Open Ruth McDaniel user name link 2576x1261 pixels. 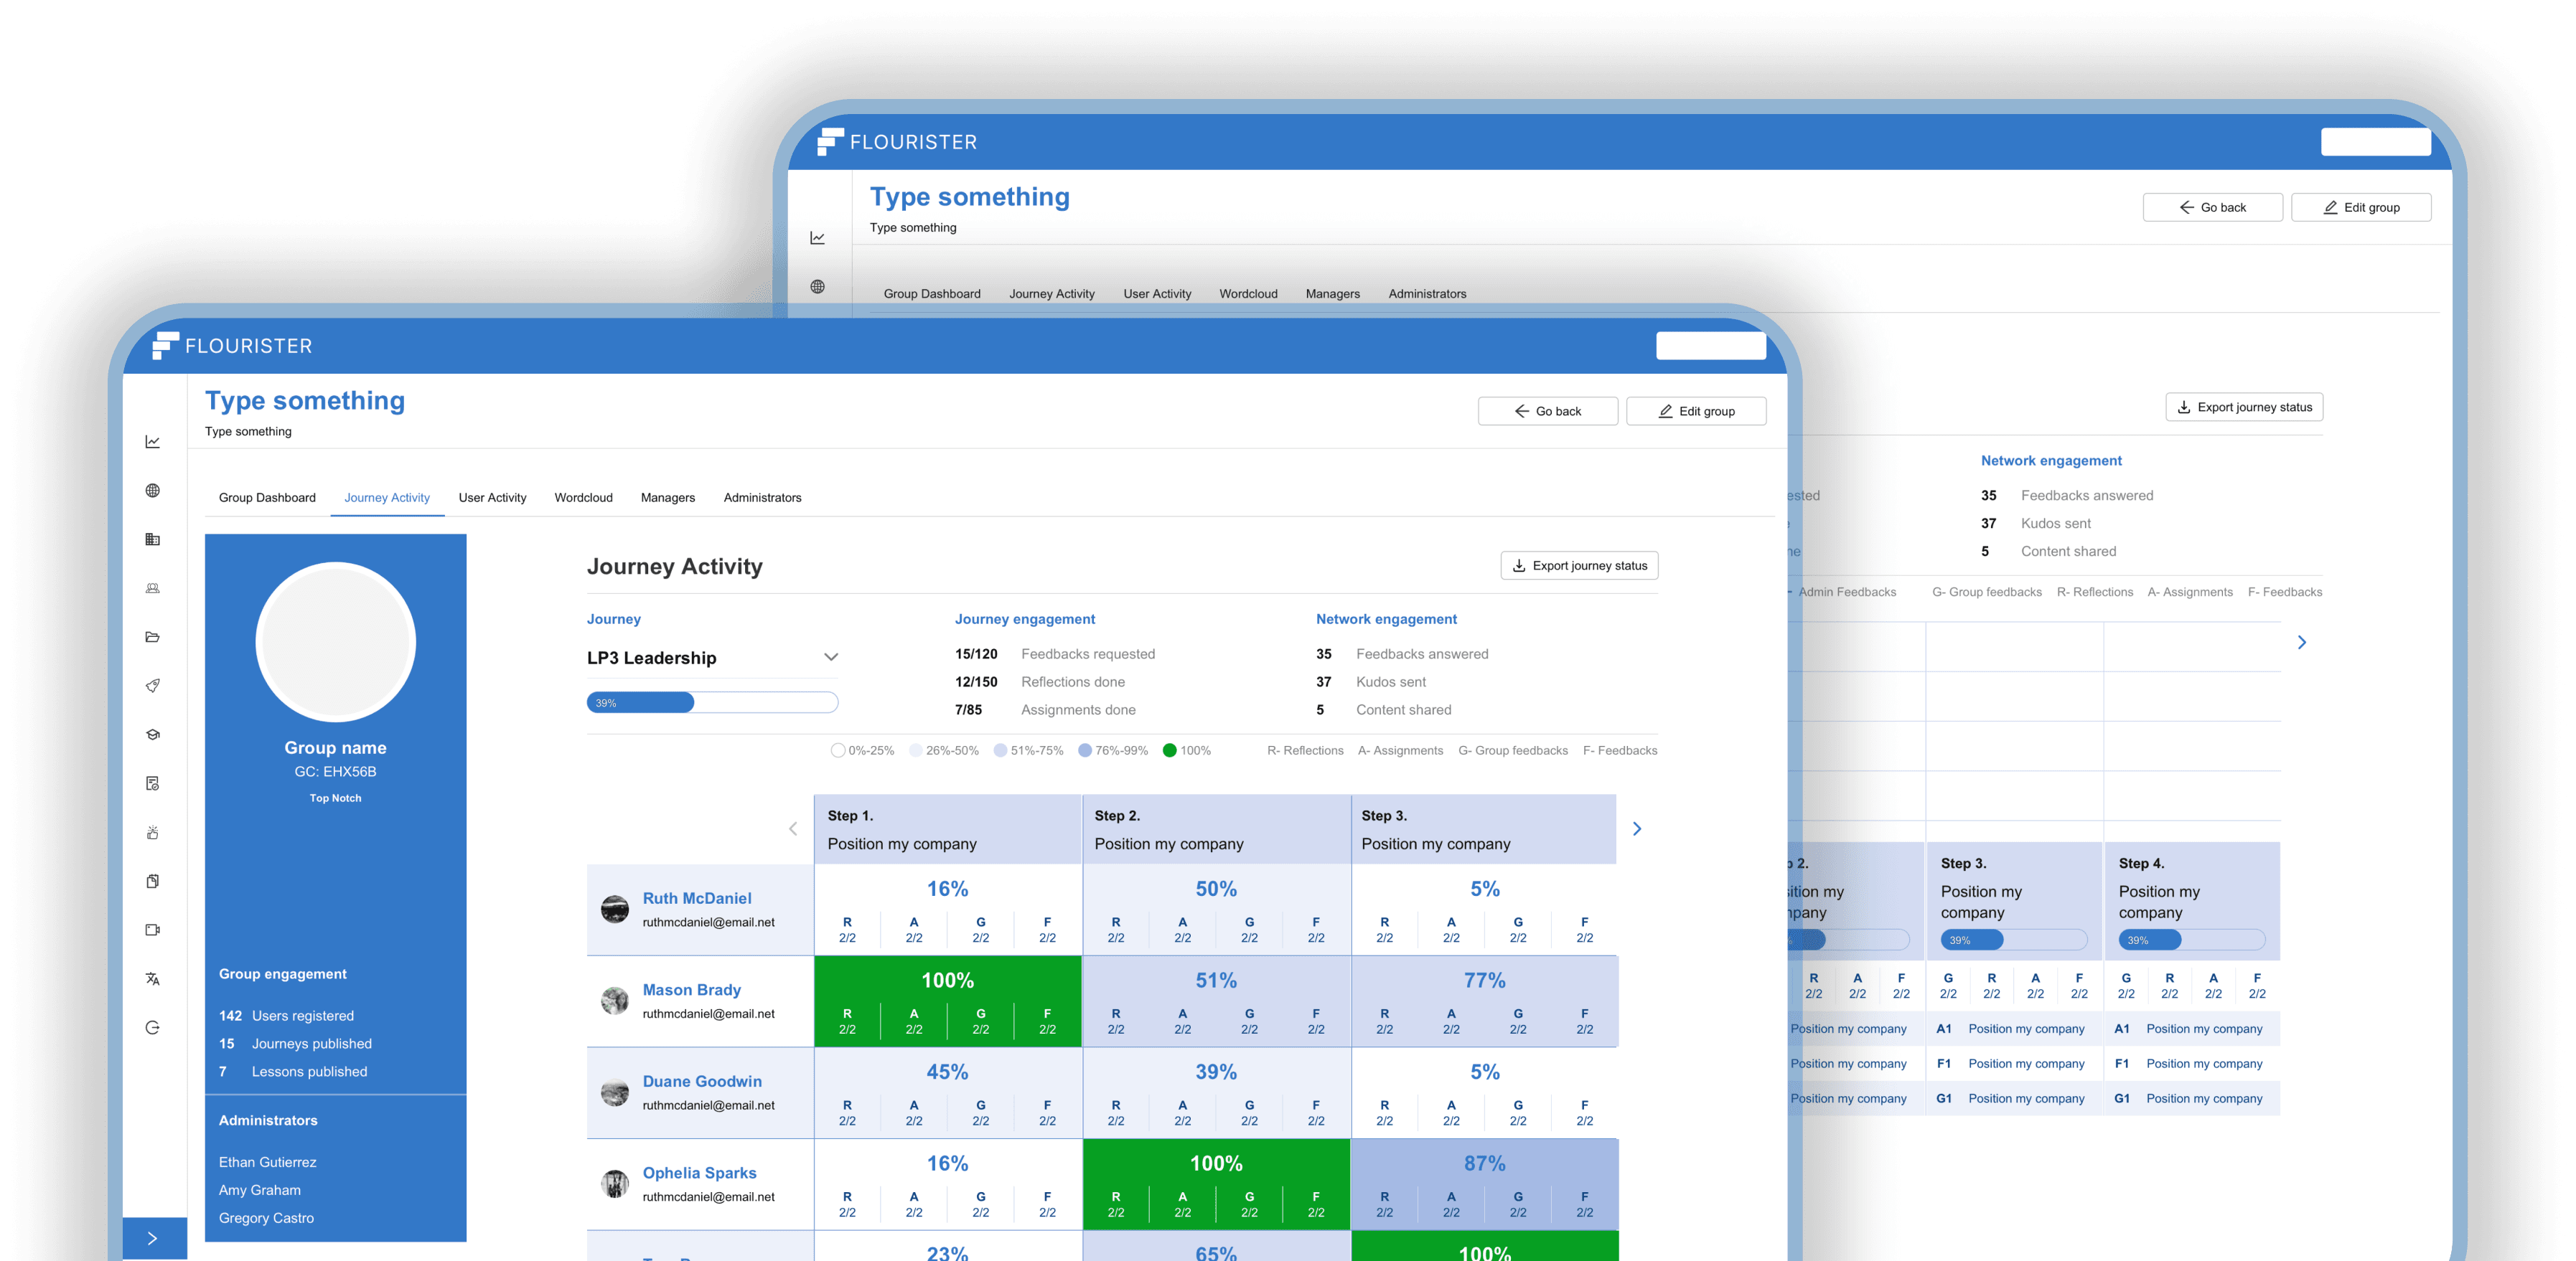[x=697, y=898]
